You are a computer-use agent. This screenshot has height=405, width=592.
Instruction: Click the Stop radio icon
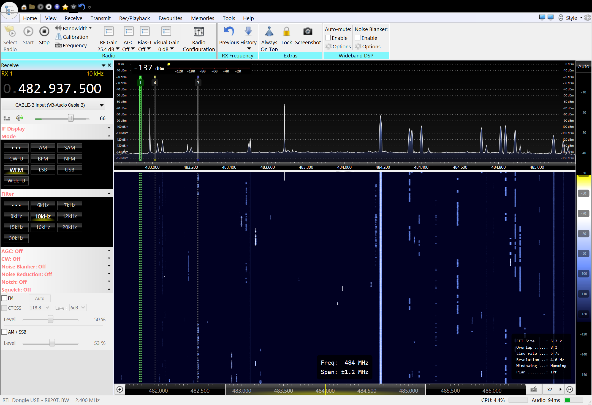44,32
